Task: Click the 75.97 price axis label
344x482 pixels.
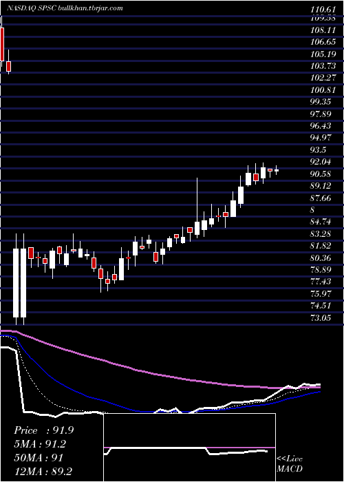Action: (x=321, y=293)
